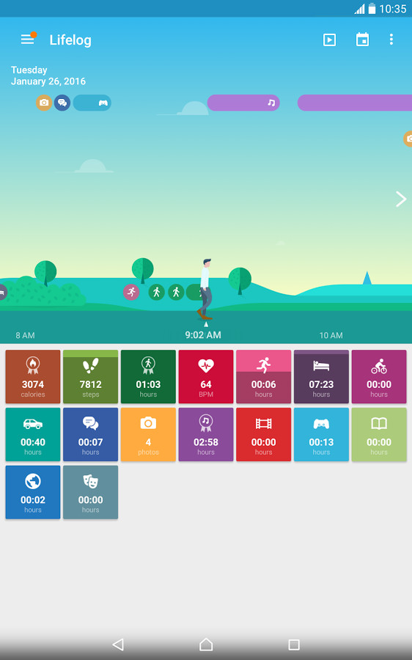Image resolution: width=412 pixels, height=660 pixels.
Task: Select the music session bar with note
Action: coord(243,103)
